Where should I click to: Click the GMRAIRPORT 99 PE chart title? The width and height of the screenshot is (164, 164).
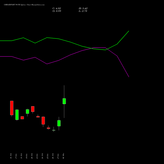[24, 5]
